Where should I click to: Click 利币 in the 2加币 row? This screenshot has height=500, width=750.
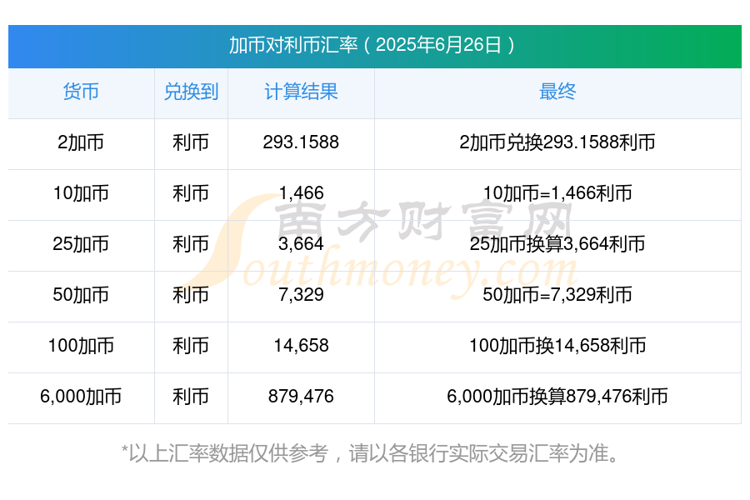[191, 142]
